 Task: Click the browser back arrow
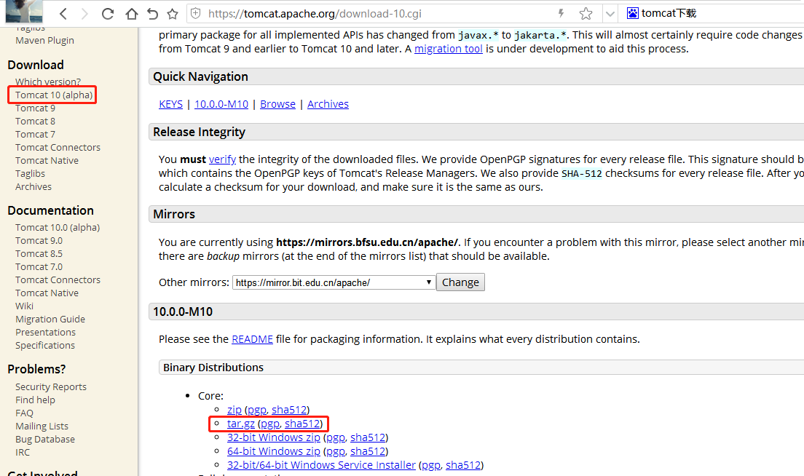tap(63, 14)
